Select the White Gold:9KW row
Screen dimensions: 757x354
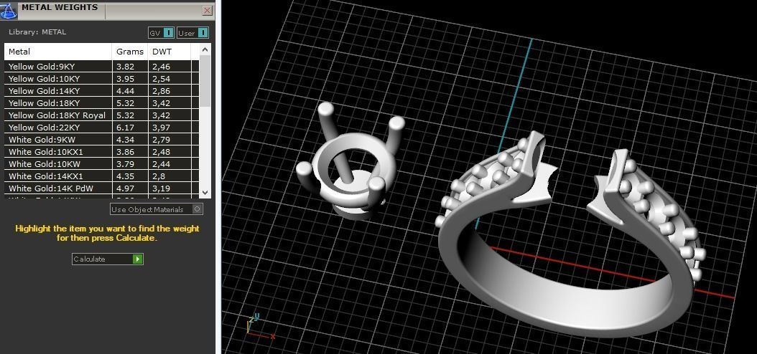click(x=101, y=140)
